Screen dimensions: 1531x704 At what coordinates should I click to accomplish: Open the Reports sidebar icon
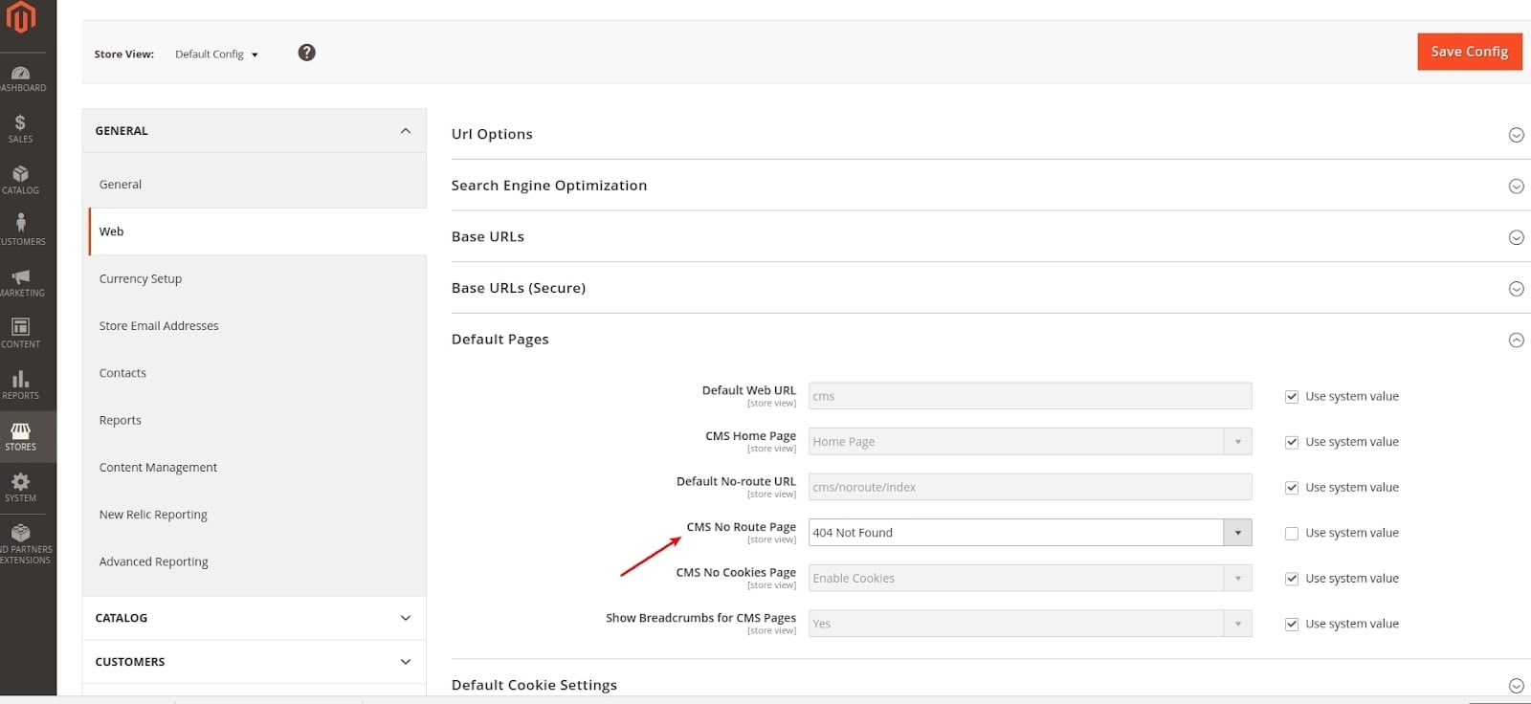21,385
